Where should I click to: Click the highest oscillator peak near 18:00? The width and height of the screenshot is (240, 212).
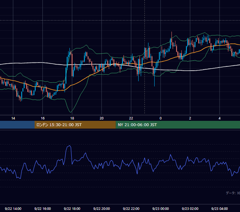[70, 146]
